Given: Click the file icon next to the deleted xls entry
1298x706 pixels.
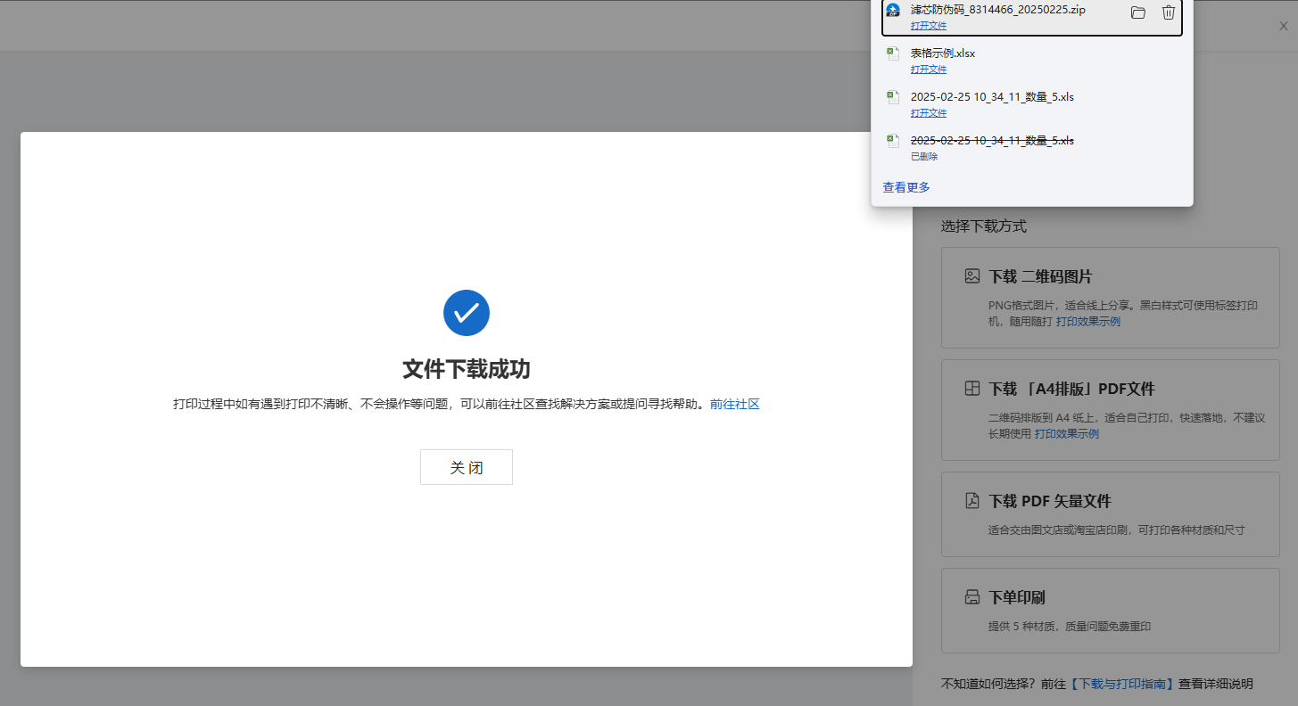Looking at the screenshot, I should tap(893, 141).
